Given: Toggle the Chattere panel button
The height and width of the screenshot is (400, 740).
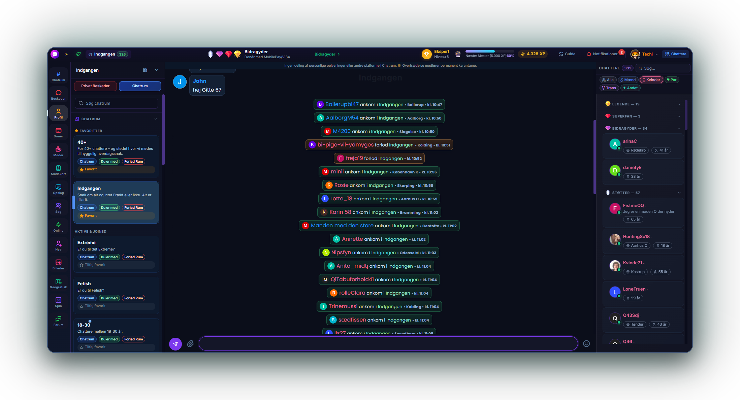Looking at the screenshot, I should tap(675, 54).
